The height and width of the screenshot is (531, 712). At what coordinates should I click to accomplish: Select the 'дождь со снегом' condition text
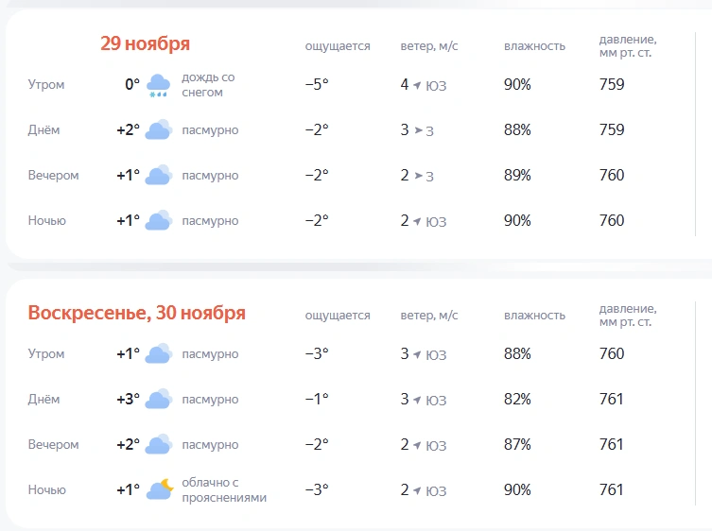point(208,85)
